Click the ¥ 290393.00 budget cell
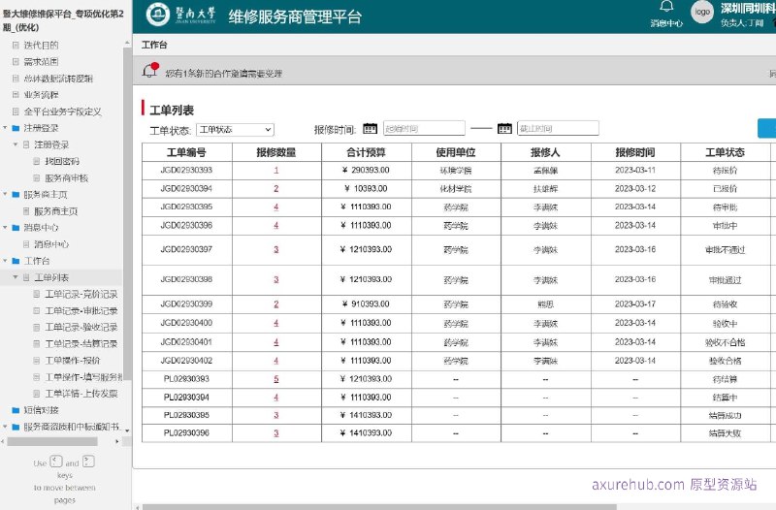 pos(366,171)
